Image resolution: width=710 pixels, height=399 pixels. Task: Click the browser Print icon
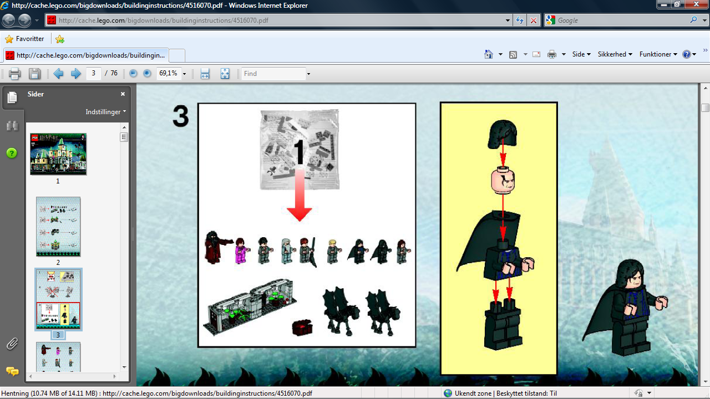[x=552, y=54]
